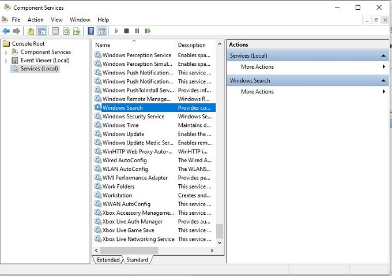The height and width of the screenshot is (276, 392).
Task: Open the Action menu
Action: (36, 20)
